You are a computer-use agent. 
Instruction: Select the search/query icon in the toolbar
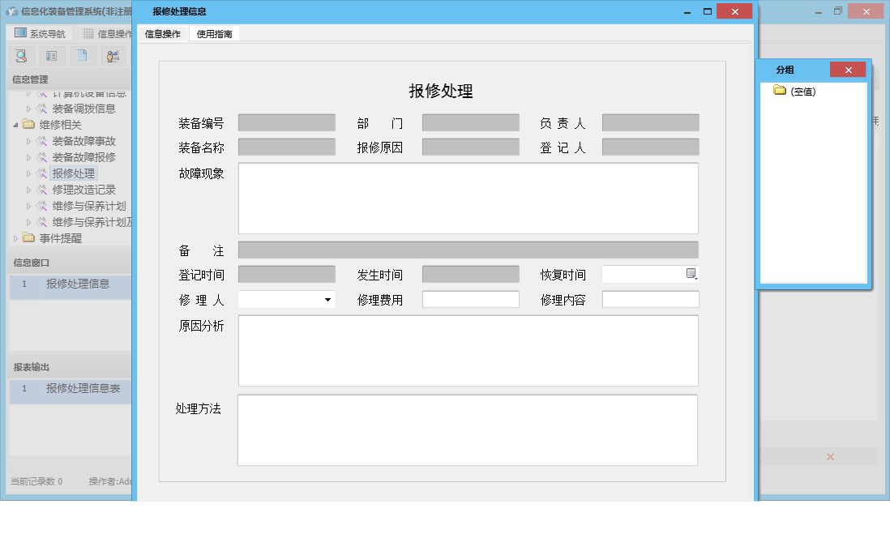(21, 55)
